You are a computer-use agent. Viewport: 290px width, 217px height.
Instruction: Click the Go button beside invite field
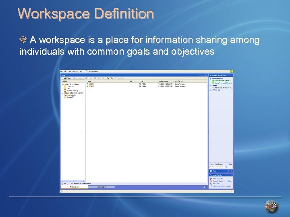(230, 167)
